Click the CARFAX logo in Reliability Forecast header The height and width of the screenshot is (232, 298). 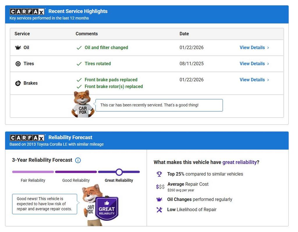(x=27, y=138)
